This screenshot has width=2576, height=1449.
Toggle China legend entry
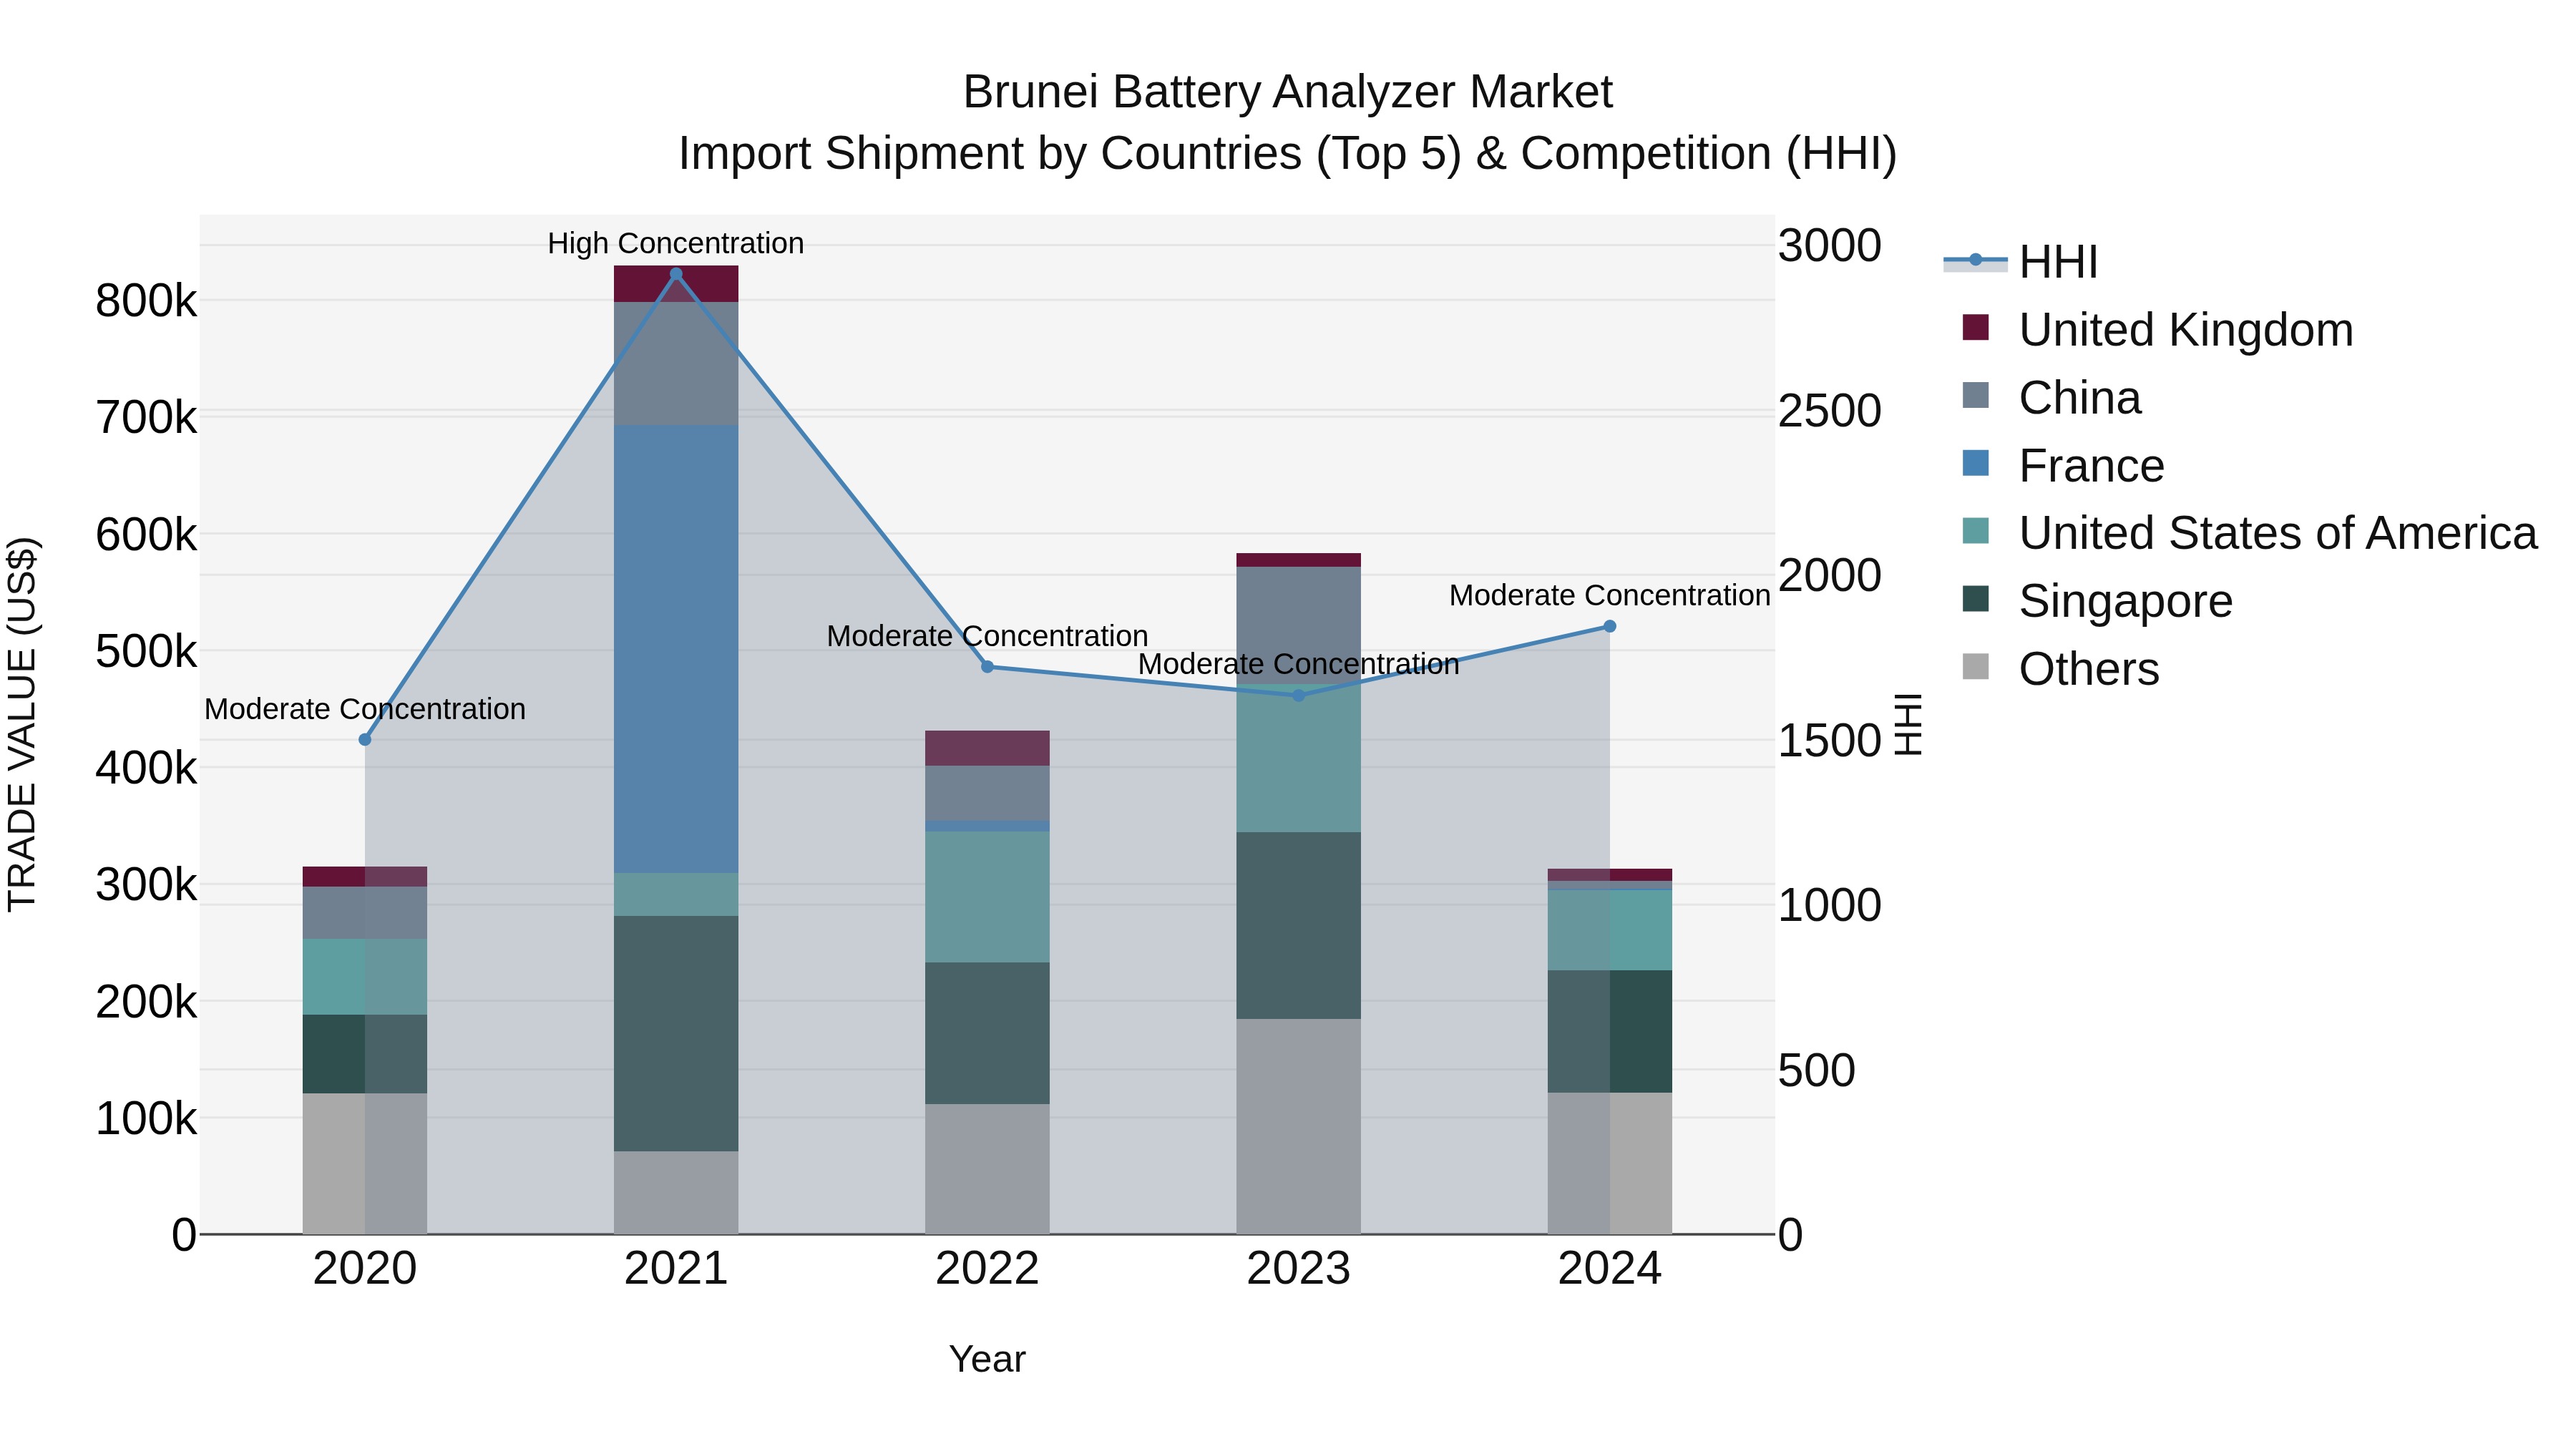coord(2051,398)
